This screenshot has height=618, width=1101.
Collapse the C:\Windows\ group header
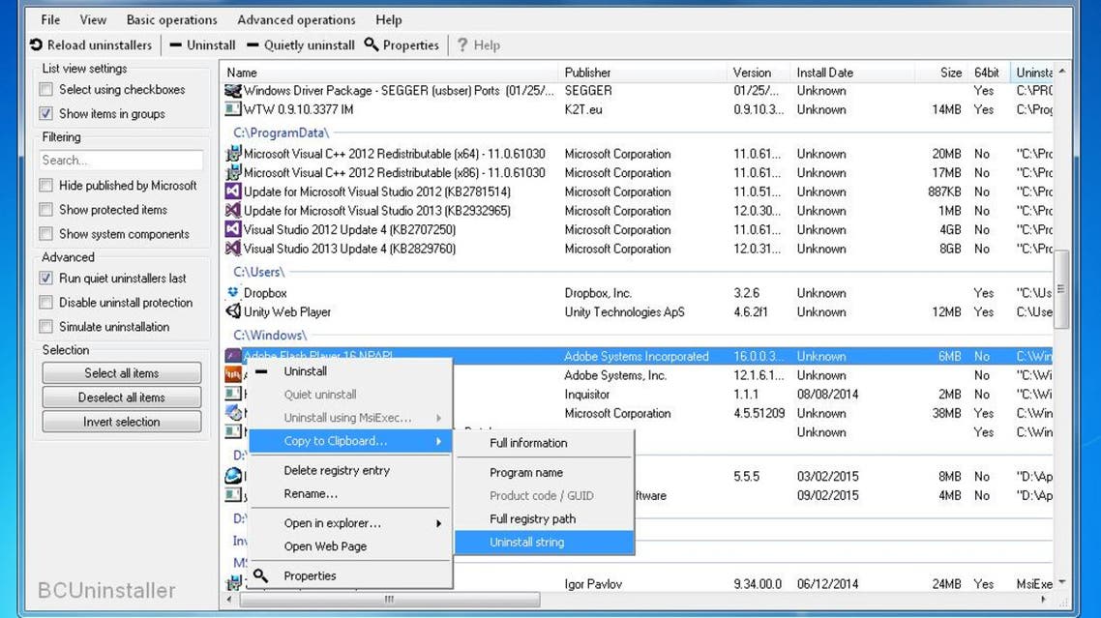tap(270, 335)
